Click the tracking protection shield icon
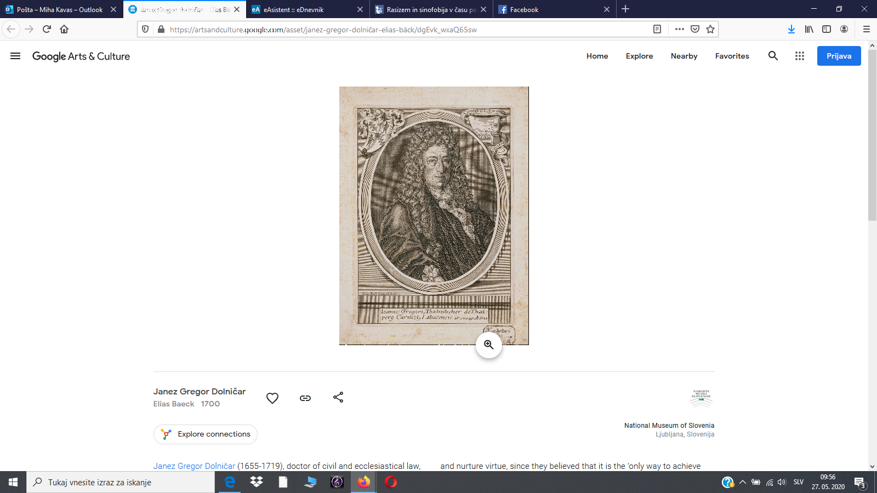This screenshot has height=493, width=877. click(x=145, y=29)
